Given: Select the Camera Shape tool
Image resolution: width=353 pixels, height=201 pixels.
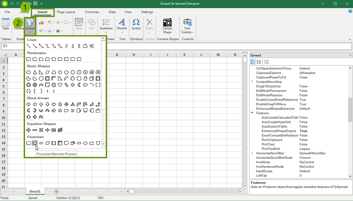Looking at the screenshot, I should click(x=167, y=26).
